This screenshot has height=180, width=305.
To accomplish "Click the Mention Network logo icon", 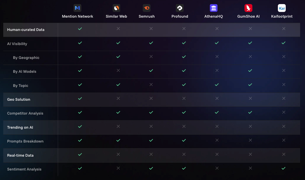I will click(77, 8).
